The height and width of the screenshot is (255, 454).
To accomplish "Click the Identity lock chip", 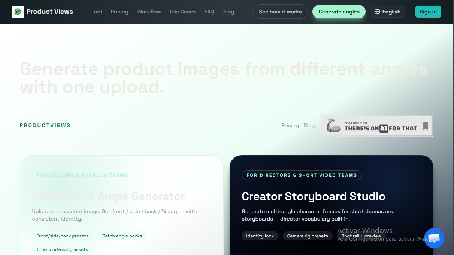I will pos(260,236).
